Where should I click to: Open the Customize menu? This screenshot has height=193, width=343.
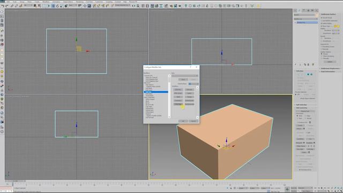[99, 2]
